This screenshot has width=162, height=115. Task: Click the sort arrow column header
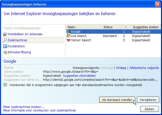[126, 27]
